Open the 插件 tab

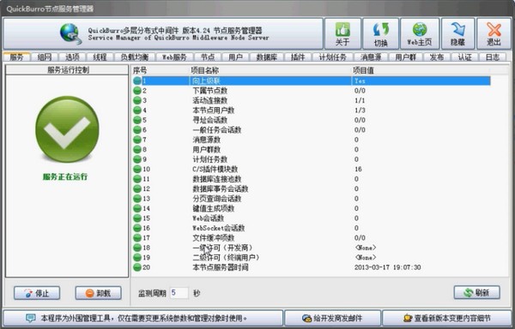298,57
